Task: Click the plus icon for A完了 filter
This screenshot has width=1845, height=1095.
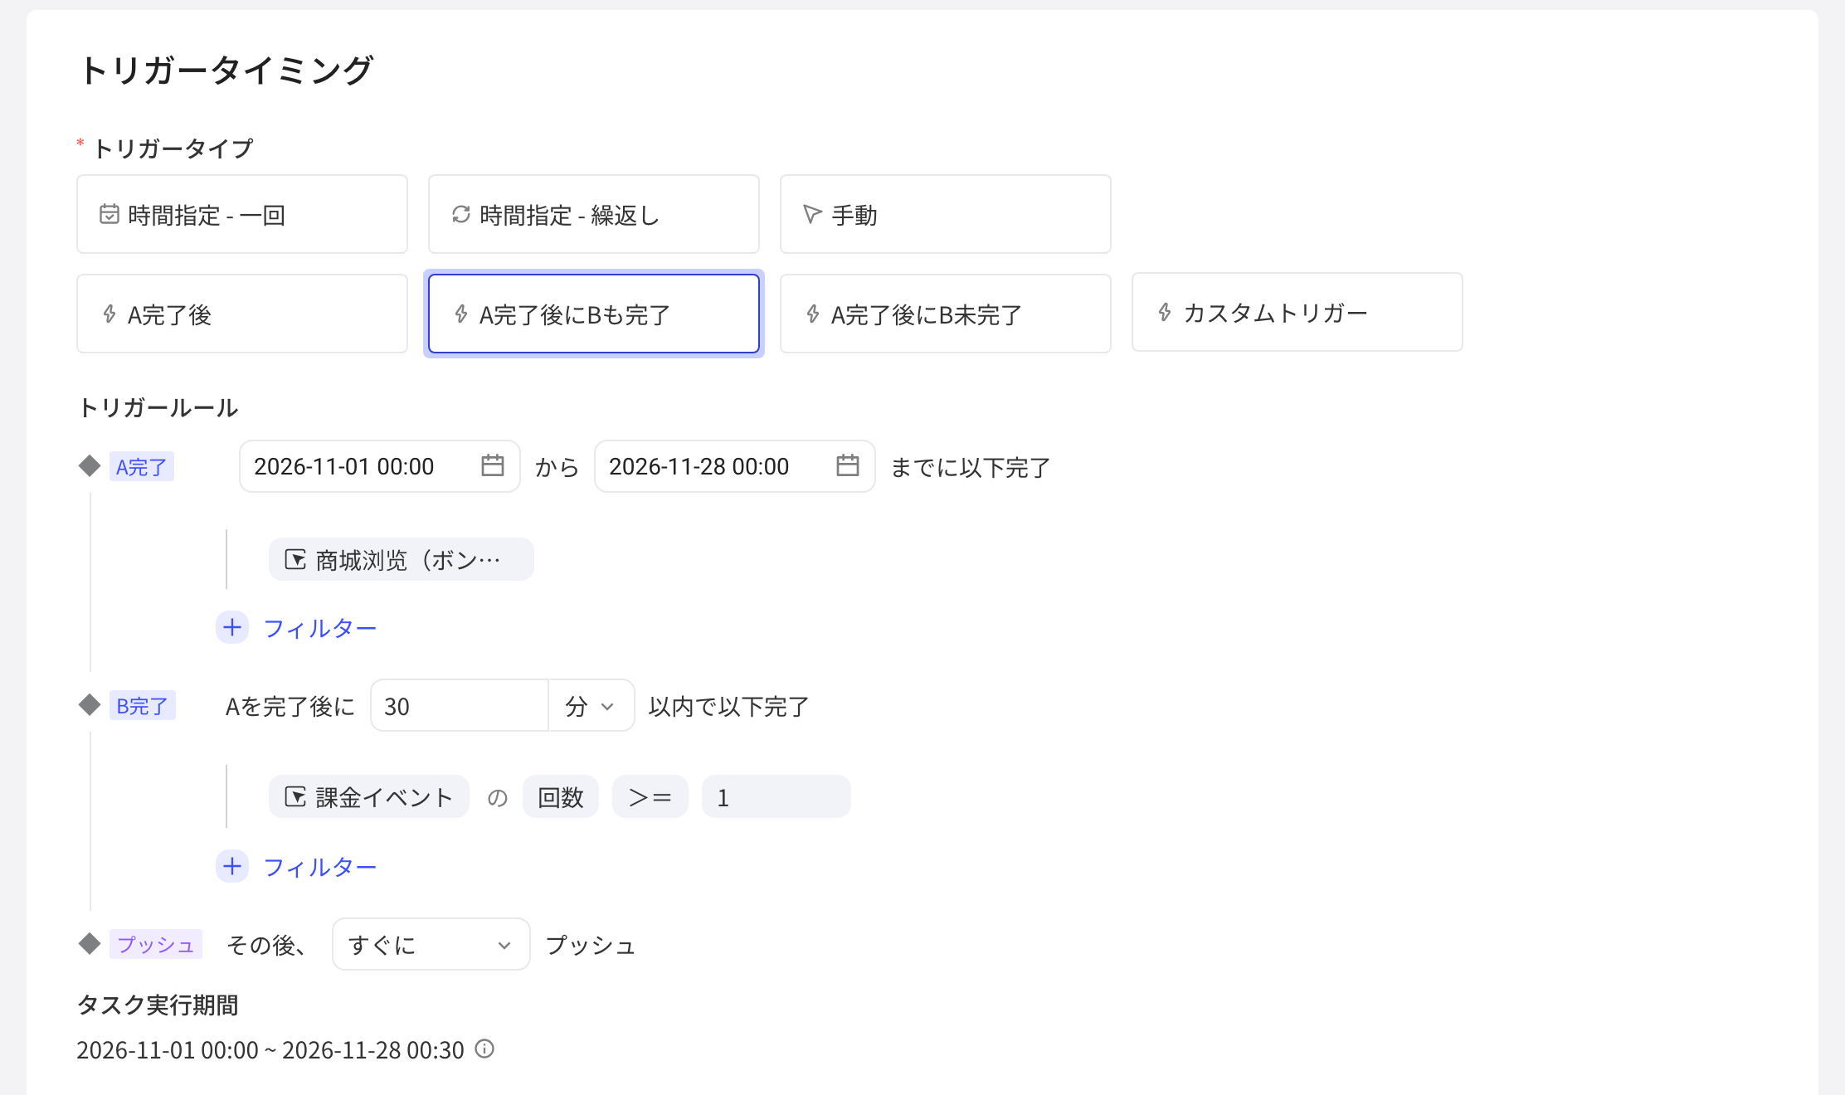Action: pos(232,627)
